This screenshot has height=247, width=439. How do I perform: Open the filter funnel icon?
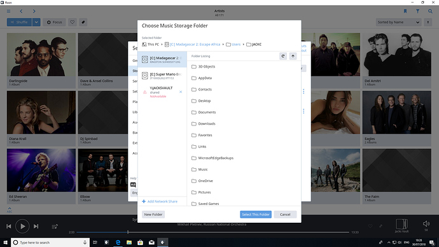click(418, 11)
